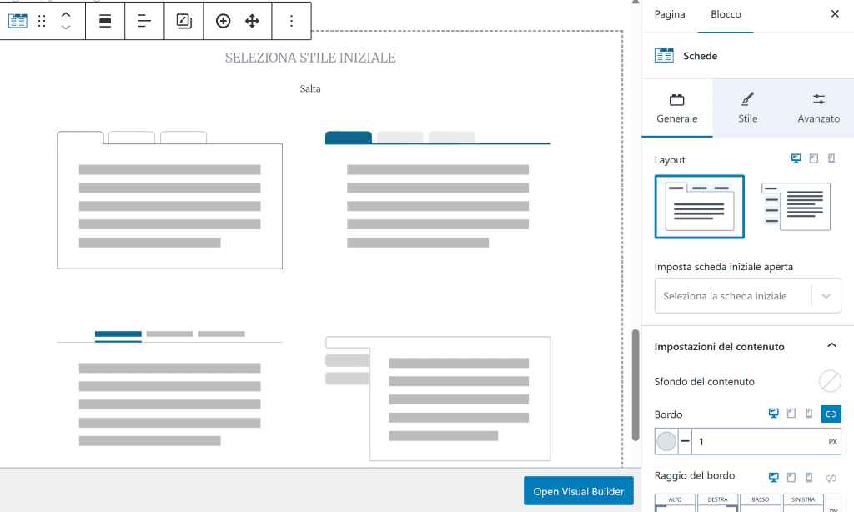Open the Sfondo del contenuto color picker

coord(830,381)
